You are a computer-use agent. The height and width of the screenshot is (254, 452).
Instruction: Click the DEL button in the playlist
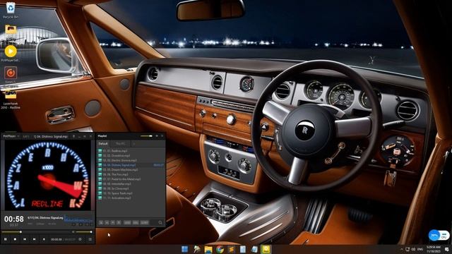136,223
